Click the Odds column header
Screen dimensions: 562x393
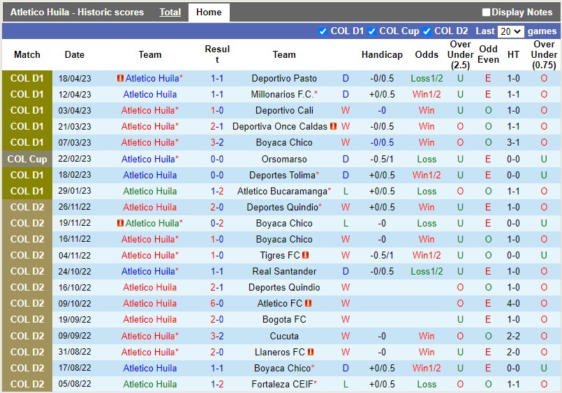tap(427, 55)
